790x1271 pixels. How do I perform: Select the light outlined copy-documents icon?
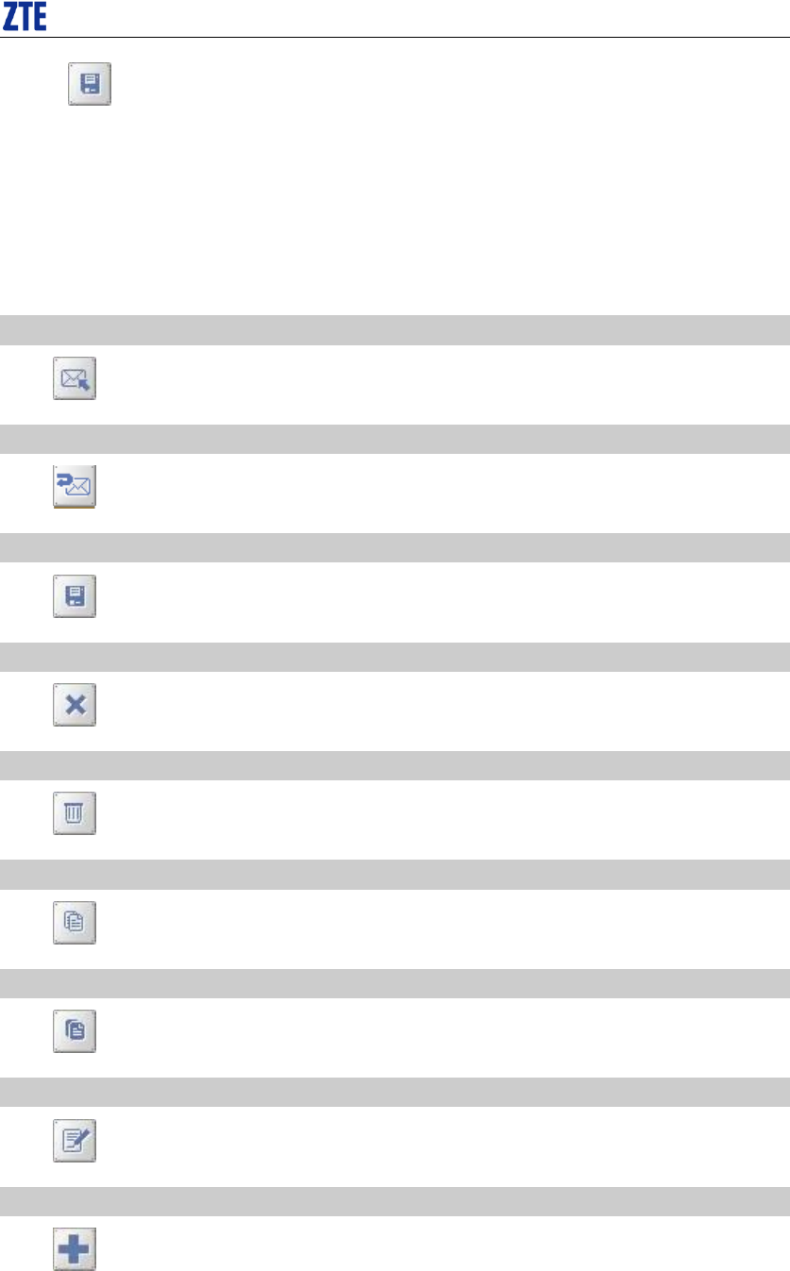click(75, 923)
